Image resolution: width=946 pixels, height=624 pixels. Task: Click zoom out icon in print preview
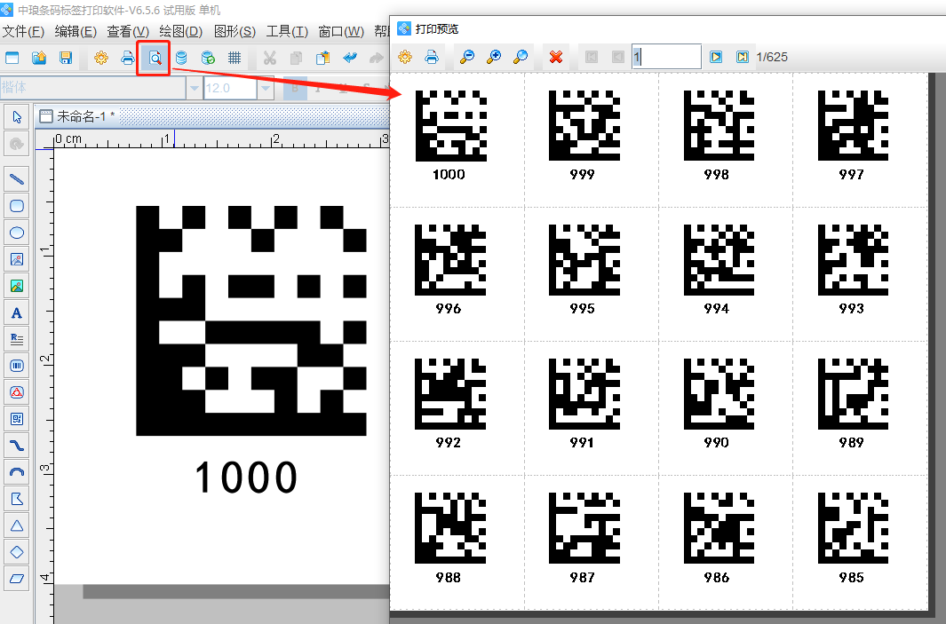pyautogui.click(x=466, y=58)
